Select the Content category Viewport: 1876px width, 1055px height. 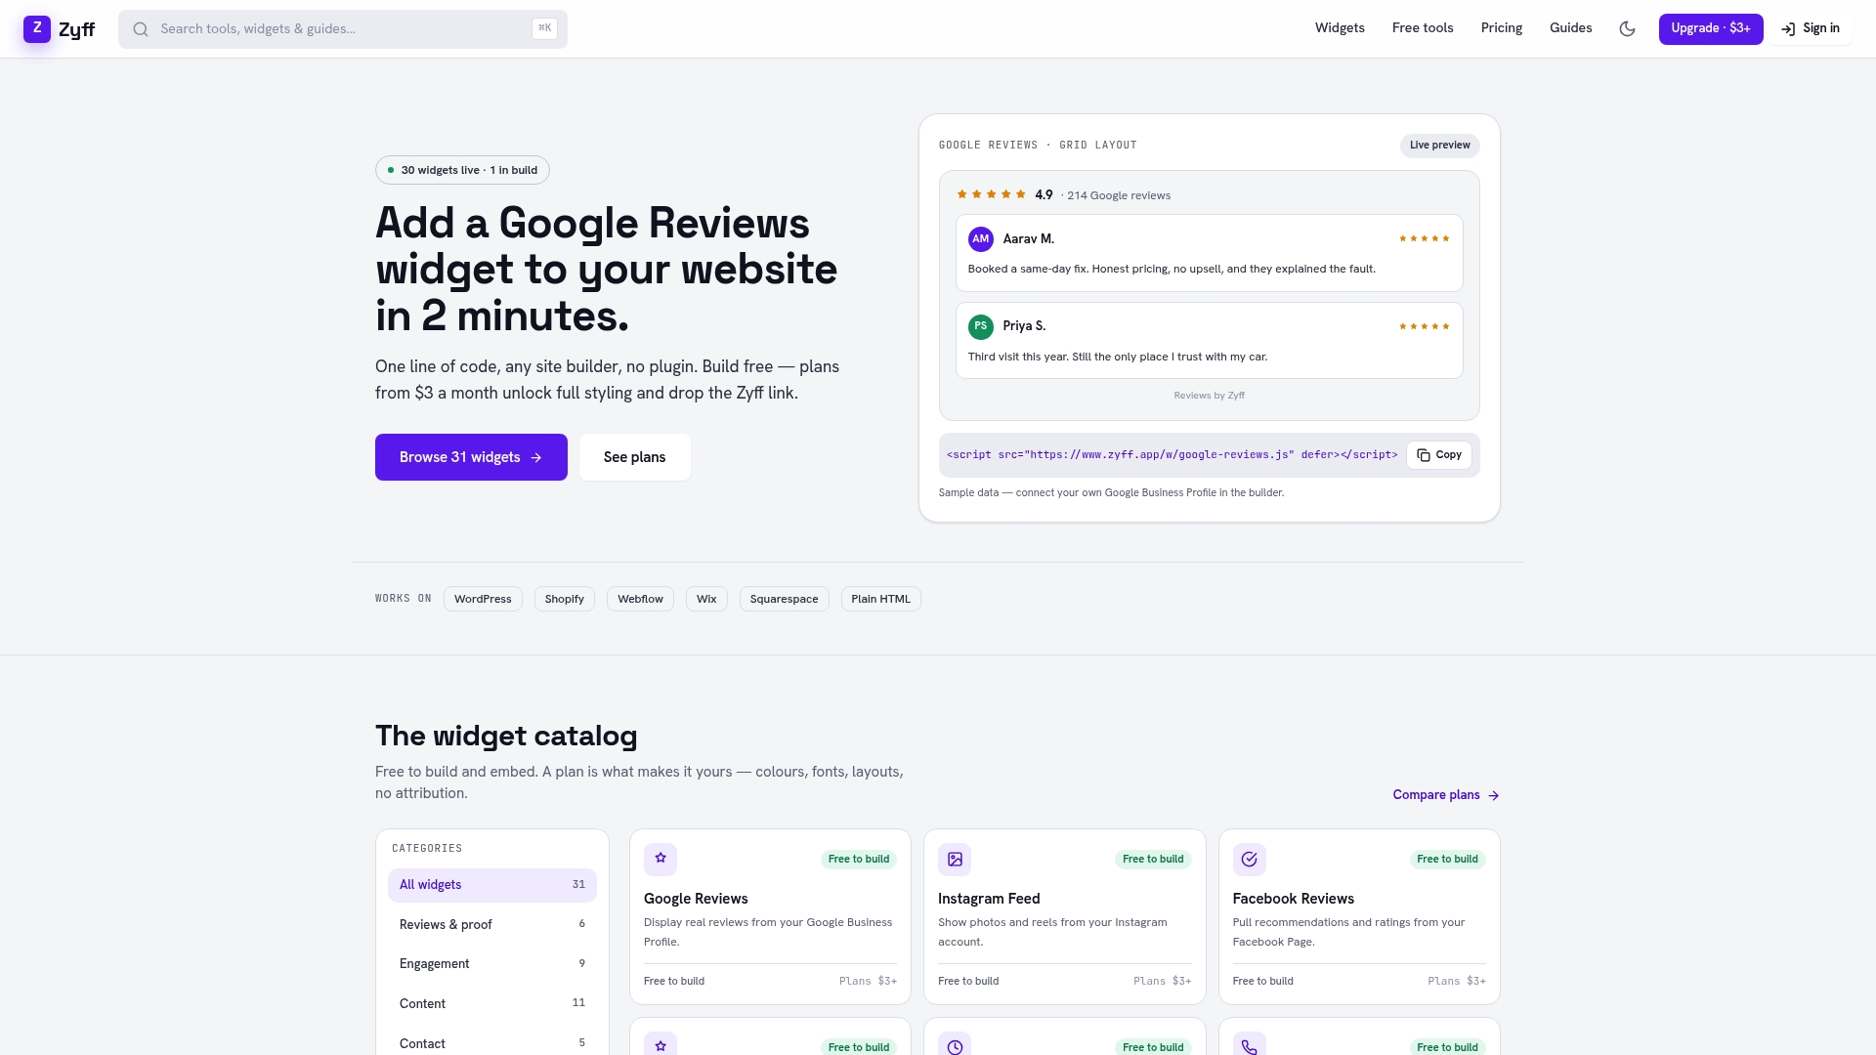pyautogui.click(x=492, y=1004)
